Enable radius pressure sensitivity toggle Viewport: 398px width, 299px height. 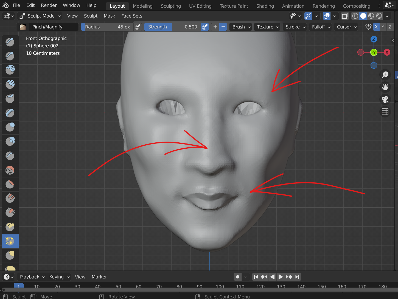[x=138, y=27]
